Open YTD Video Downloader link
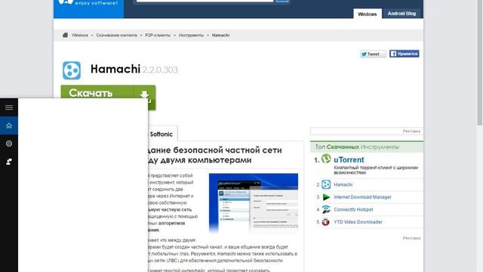Viewport: 483px width, 272px height. tap(358, 221)
